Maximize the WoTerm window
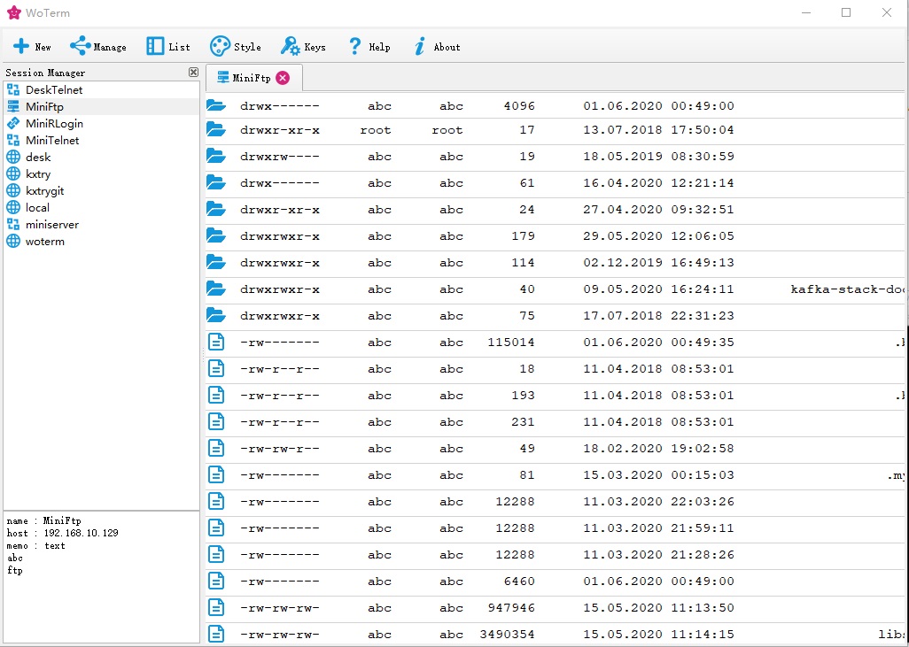The width and height of the screenshot is (909, 647). (x=846, y=12)
